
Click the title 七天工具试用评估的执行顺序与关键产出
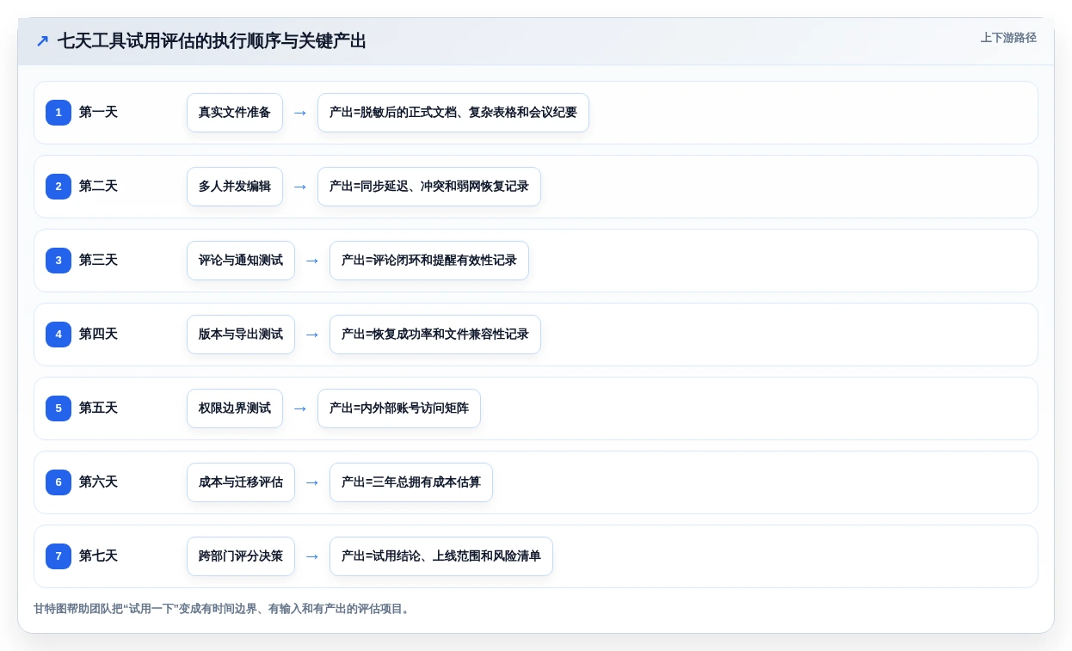[212, 40]
